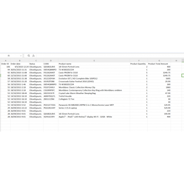Click the 'Trefoil Hoodie' cell
184x184 pixels.
94,96
